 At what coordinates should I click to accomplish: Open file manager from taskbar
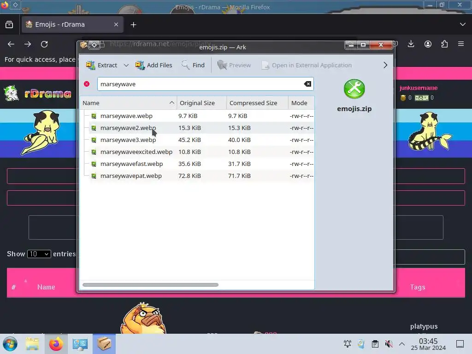pos(32,344)
